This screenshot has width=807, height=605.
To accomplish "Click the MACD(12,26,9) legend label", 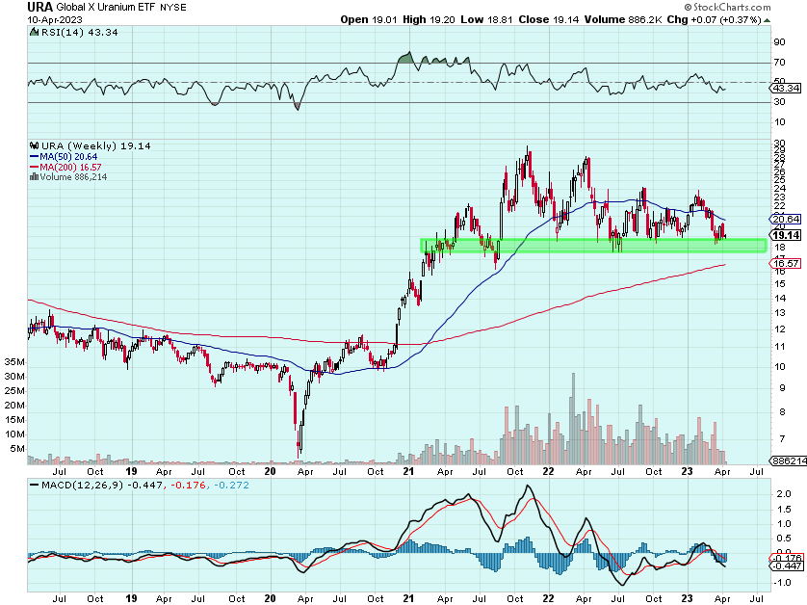I will coord(83,485).
